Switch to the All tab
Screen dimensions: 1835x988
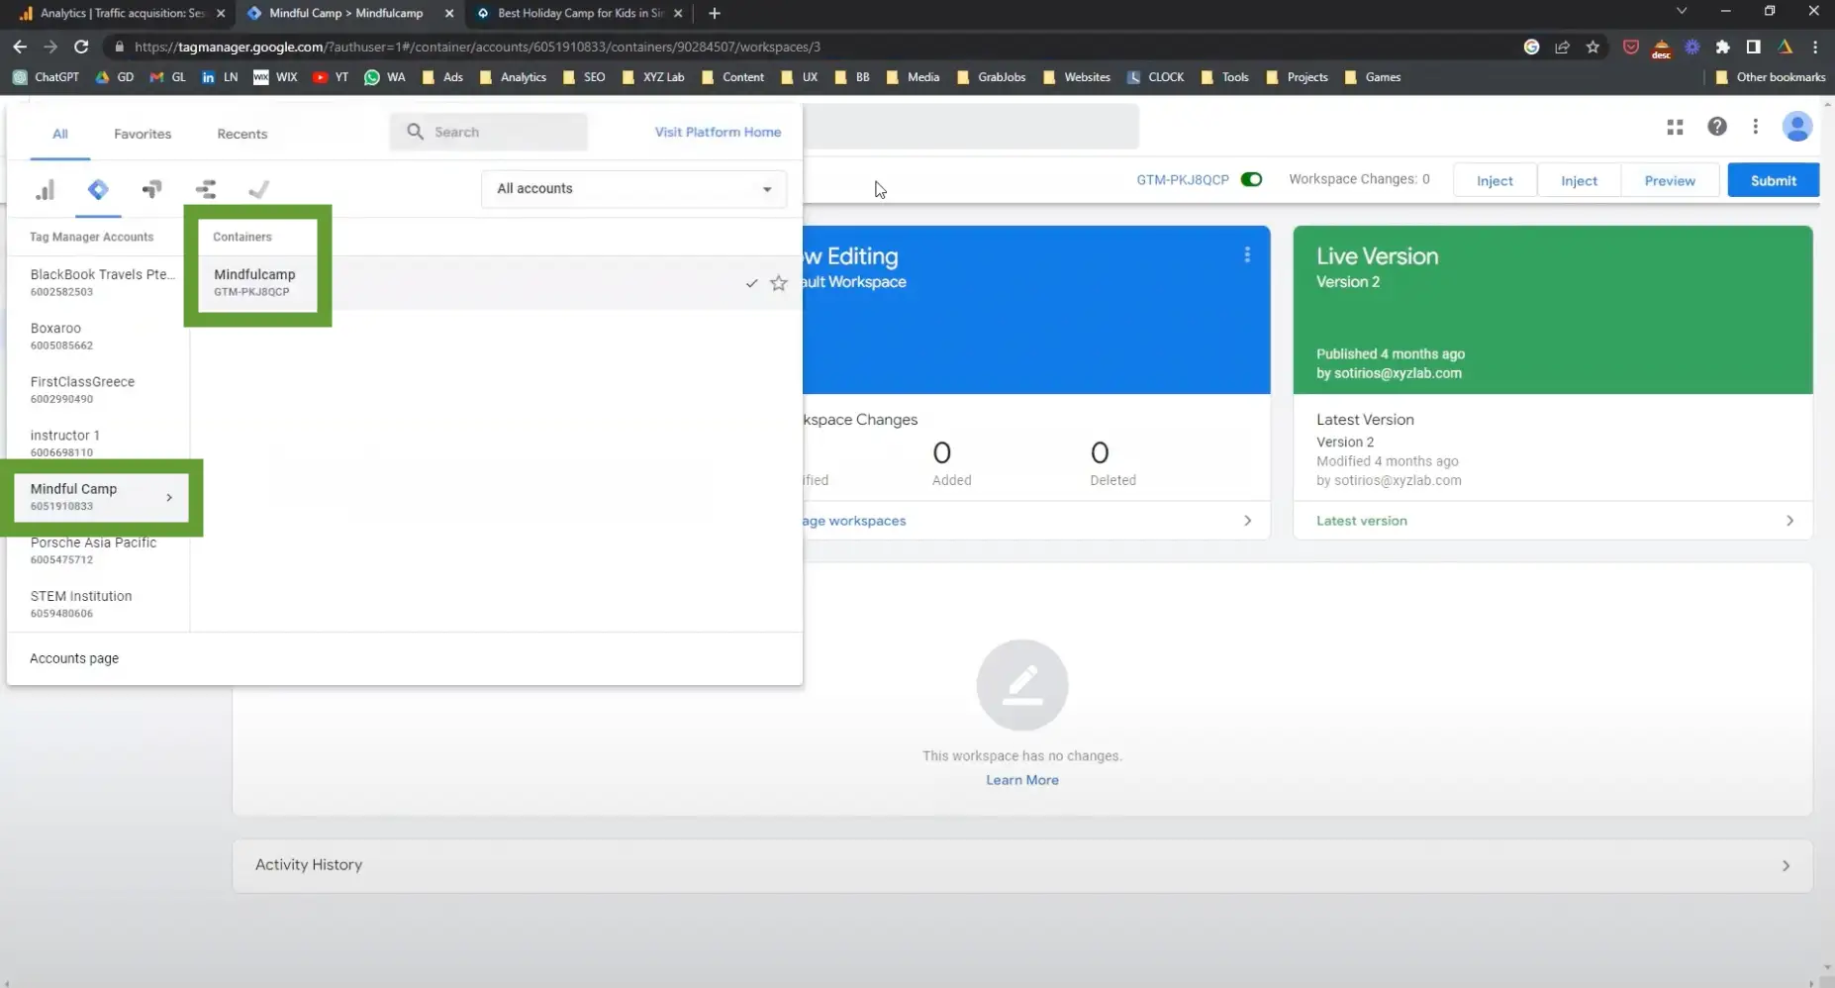60,134
